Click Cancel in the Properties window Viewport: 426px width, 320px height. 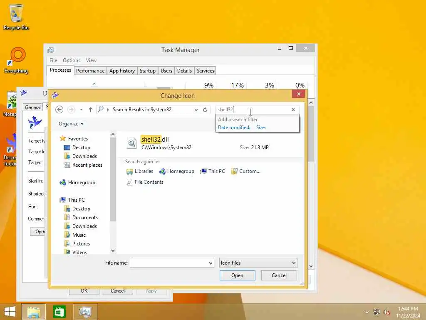click(x=118, y=291)
